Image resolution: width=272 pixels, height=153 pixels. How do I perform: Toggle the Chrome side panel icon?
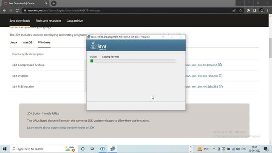pyautogui.click(x=255, y=10)
